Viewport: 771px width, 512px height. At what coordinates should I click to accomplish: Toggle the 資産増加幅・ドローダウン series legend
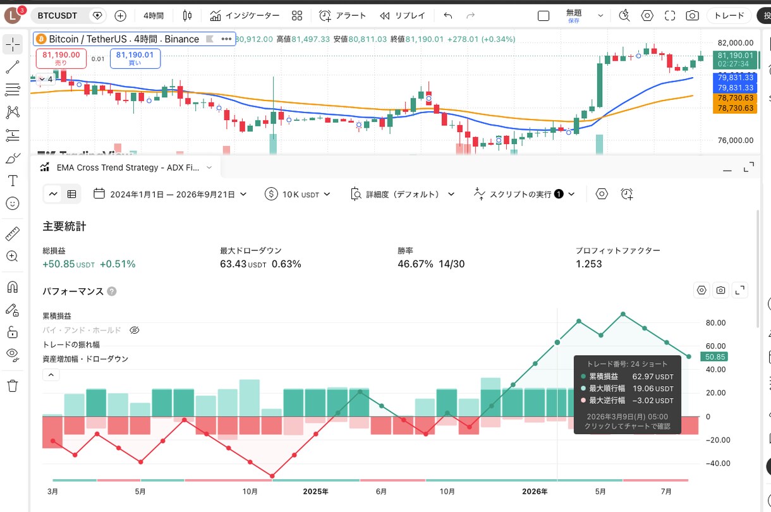pyautogui.click(x=85, y=359)
